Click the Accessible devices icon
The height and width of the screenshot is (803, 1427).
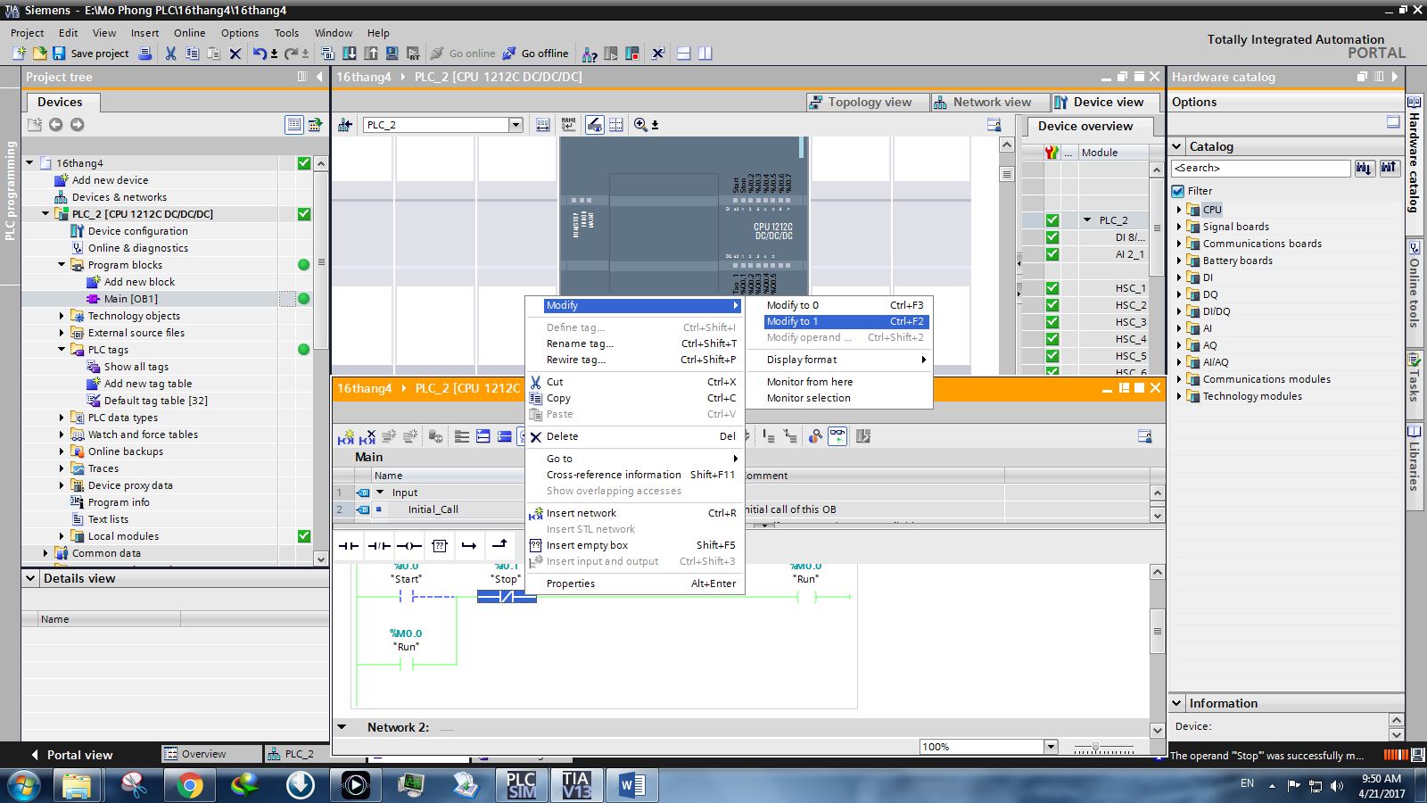(590, 54)
